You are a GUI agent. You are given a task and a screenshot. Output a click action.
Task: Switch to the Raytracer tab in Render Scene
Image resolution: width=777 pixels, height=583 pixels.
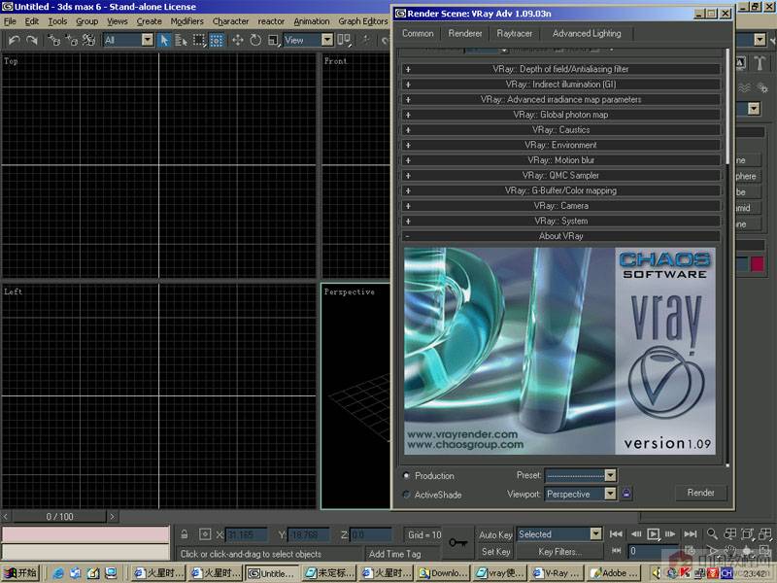[x=515, y=33]
